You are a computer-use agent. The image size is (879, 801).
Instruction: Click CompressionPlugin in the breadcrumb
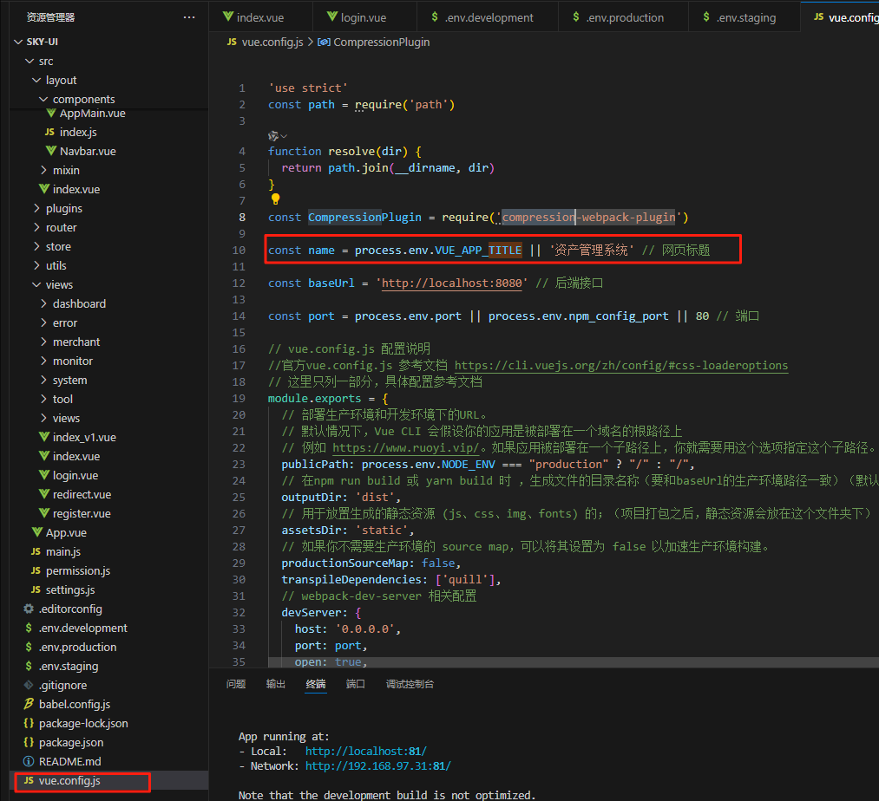tap(381, 42)
